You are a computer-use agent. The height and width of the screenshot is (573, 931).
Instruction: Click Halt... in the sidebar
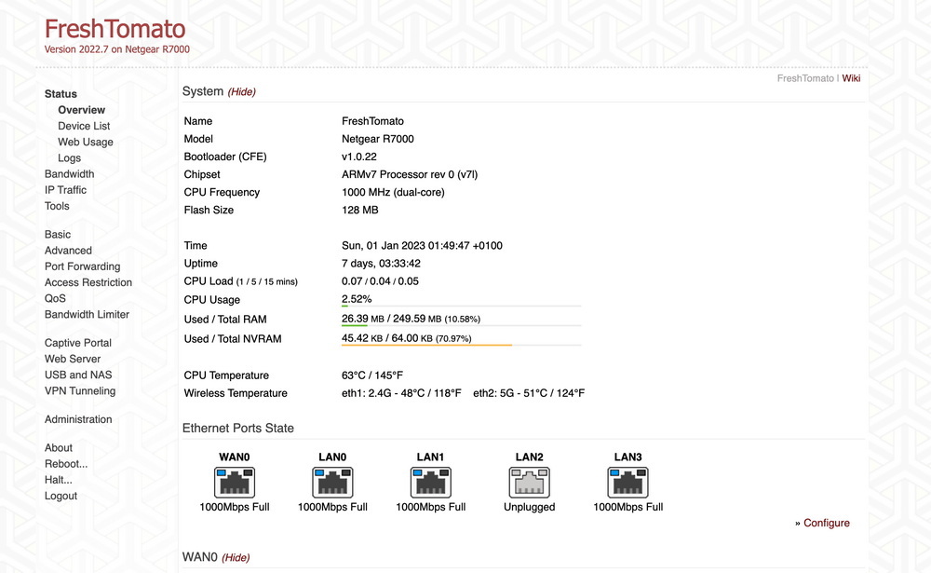(58, 480)
